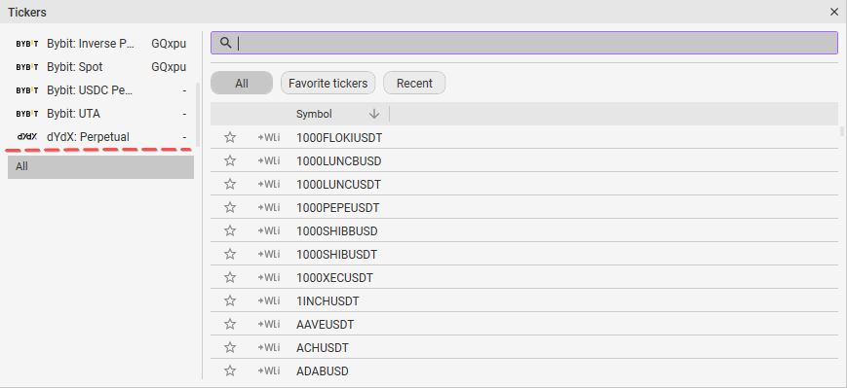Screen dimensions: 847x388
Task: Open the 1000FLOKIUSDT ticker
Action: coord(339,138)
